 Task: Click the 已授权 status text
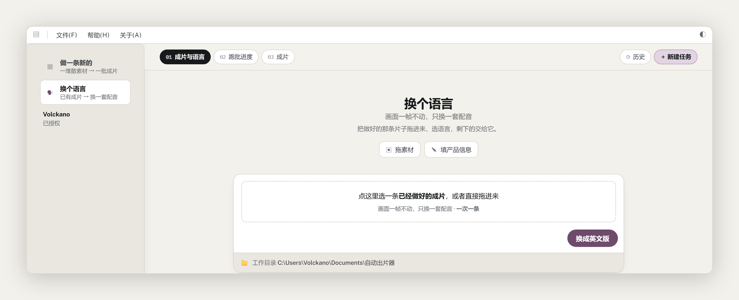tap(51, 123)
